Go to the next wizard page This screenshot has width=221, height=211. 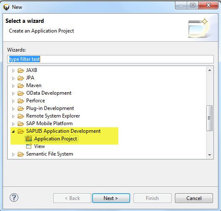click(111, 198)
